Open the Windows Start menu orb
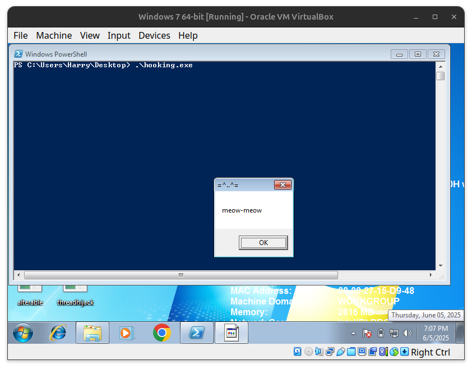This screenshot has height=369, width=472. (23, 333)
